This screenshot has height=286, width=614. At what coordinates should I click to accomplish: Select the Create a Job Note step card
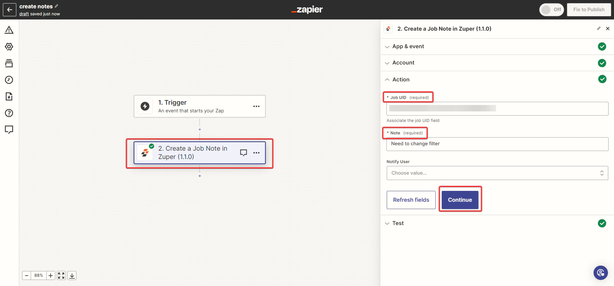199,153
